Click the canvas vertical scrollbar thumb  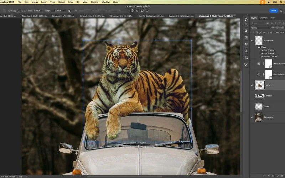[242, 91]
